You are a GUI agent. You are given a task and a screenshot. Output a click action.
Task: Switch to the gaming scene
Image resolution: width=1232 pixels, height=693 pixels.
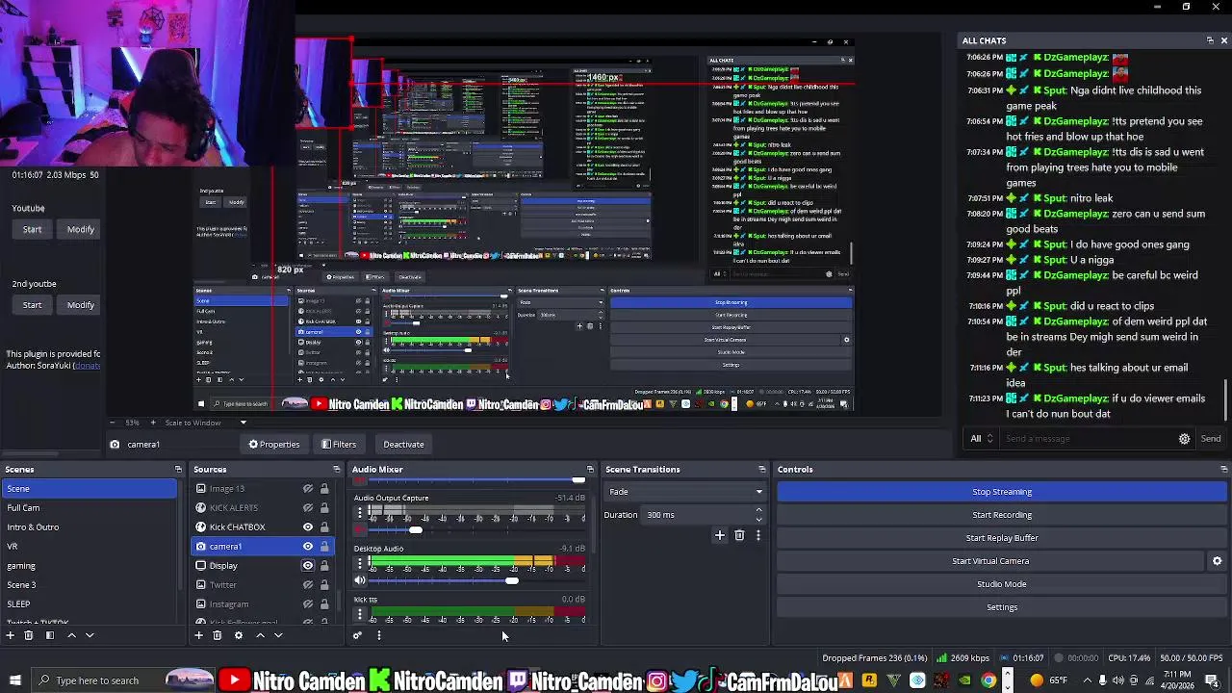(x=89, y=566)
